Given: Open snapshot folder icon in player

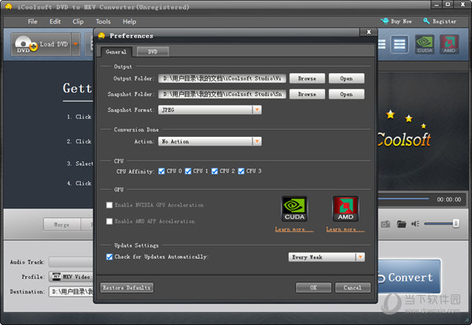Looking at the screenshot, I should tap(401, 223).
